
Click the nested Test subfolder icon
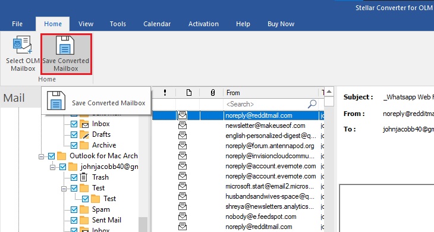[96, 199]
